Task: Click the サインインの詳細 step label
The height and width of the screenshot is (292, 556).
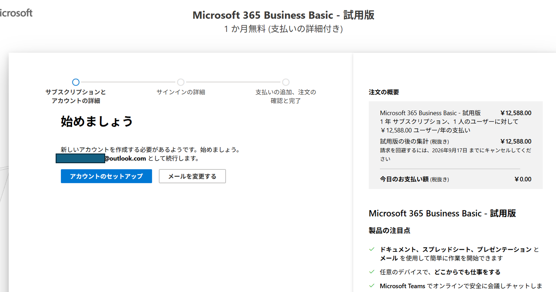Action: [181, 92]
